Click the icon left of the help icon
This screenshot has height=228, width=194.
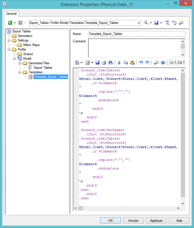point(156,63)
